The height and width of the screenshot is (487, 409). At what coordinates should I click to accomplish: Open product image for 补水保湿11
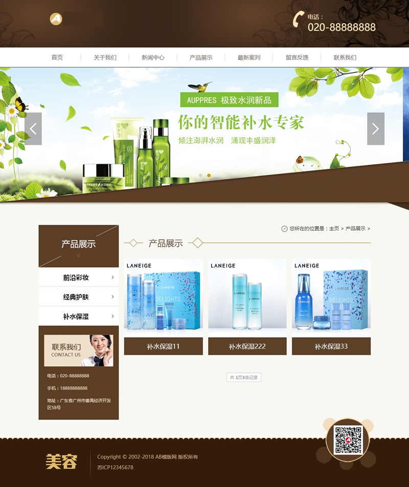[164, 298]
